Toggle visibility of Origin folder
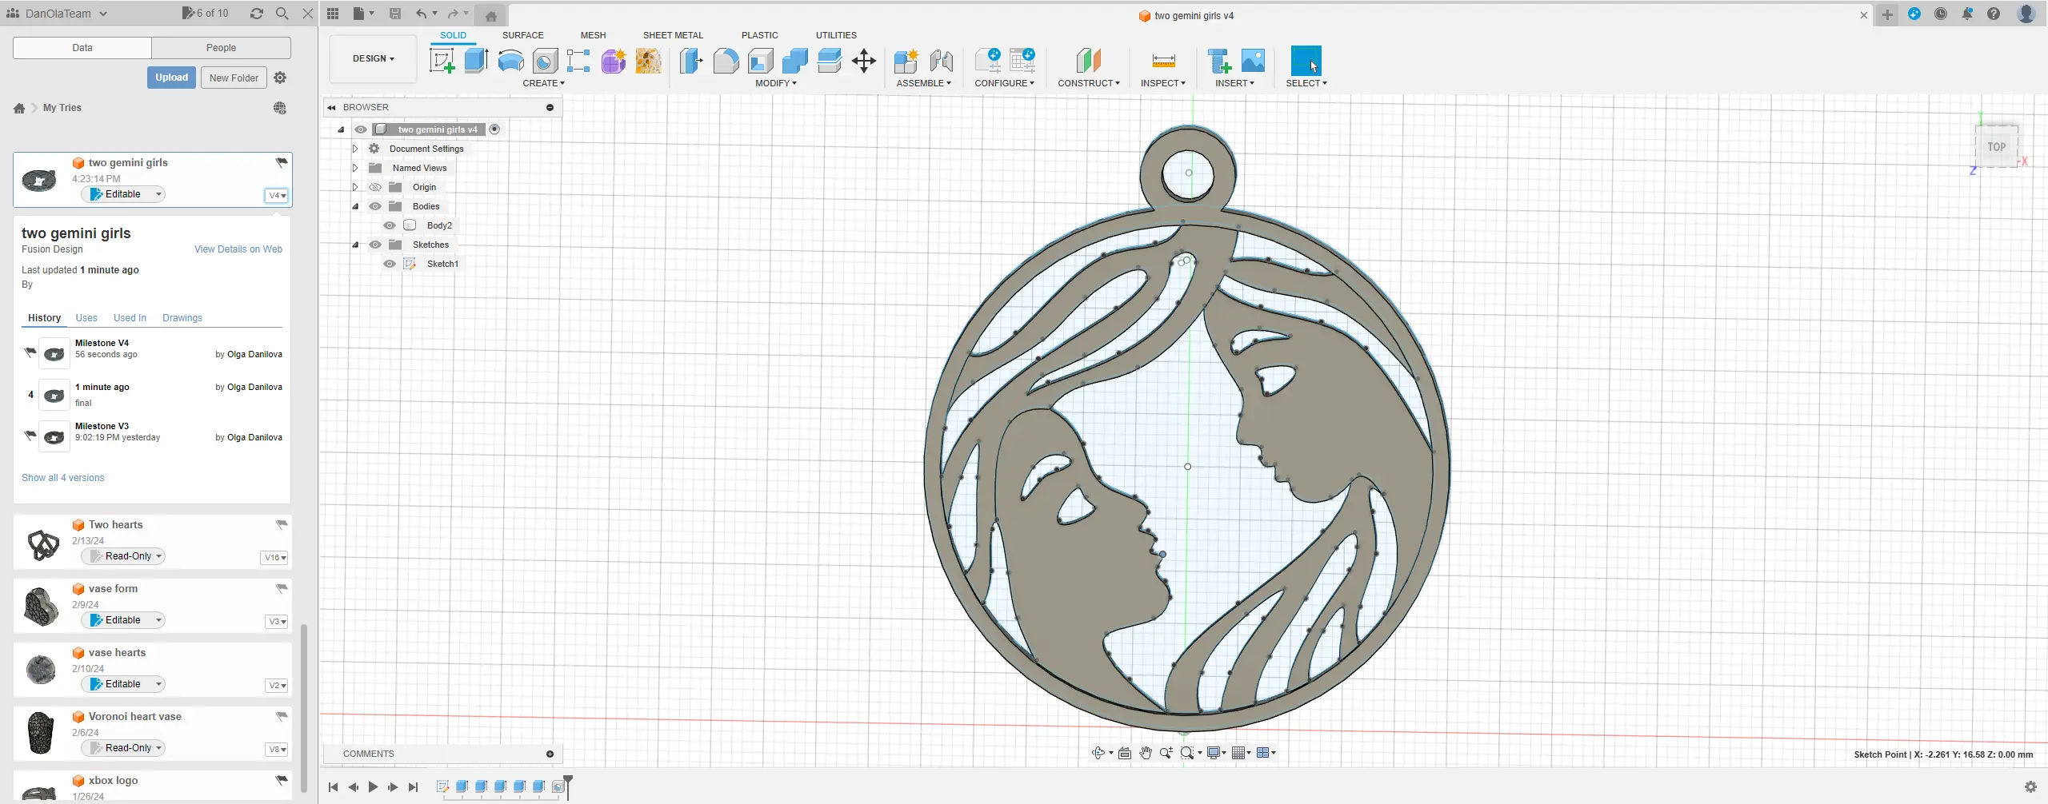Image resolution: width=2048 pixels, height=804 pixels. click(374, 187)
